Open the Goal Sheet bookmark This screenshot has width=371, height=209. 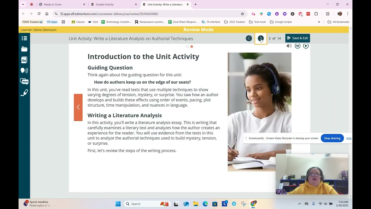point(183,22)
